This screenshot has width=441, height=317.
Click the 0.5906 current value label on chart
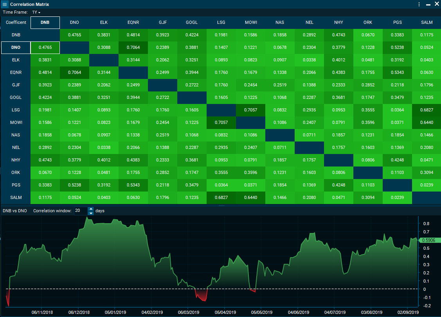click(x=429, y=240)
